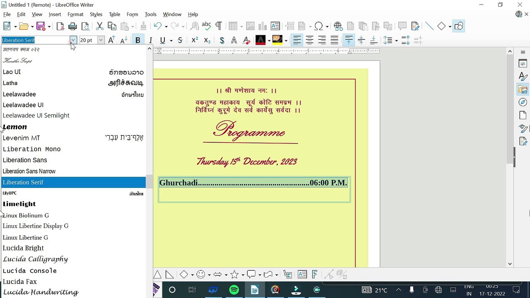Click the Clear Direct Formatting icon
This screenshot has width=530, height=298.
246,40
